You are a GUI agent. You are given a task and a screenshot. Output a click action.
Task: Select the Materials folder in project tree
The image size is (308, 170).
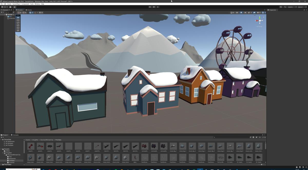click(12, 159)
